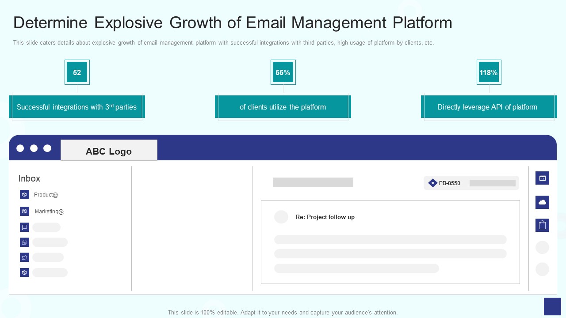Image resolution: width=566 pixels, height=318 pixels.
Task: Click the Product@ inbox icon
Action: point(24,195)
